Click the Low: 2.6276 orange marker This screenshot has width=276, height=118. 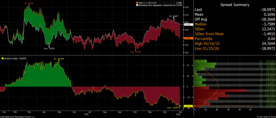[x=136, y=52]
